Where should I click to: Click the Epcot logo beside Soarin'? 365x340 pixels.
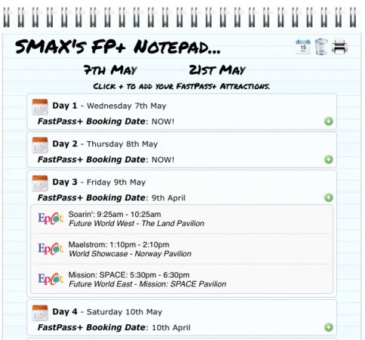(51, 218)
